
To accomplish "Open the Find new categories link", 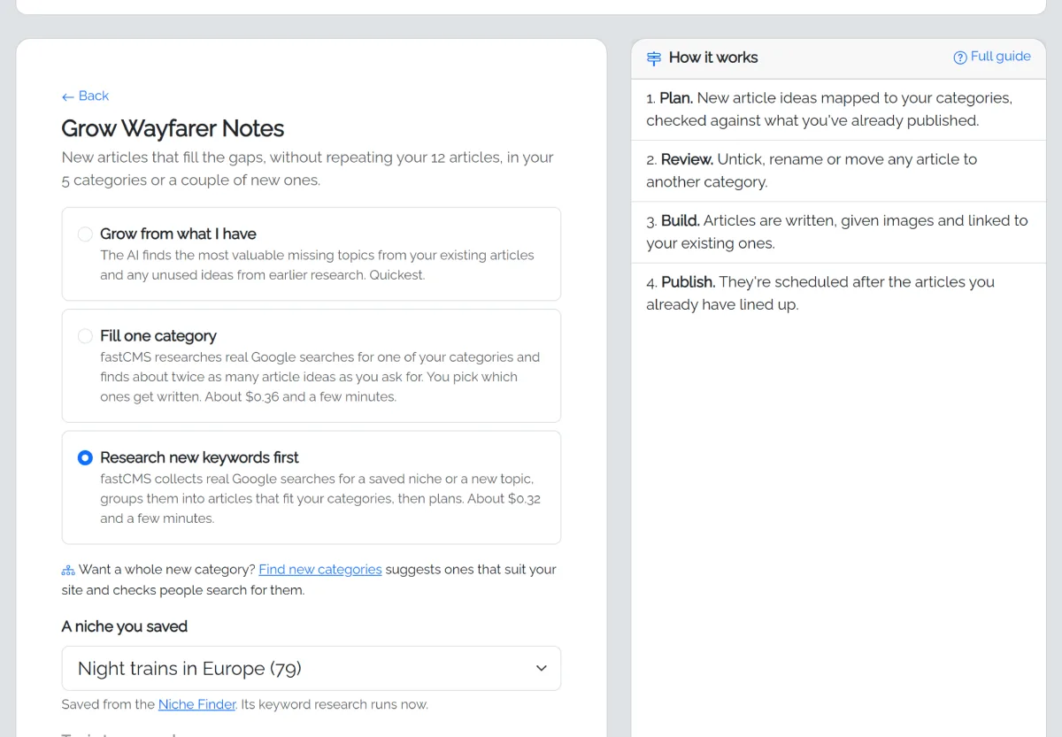I will 320,569.
